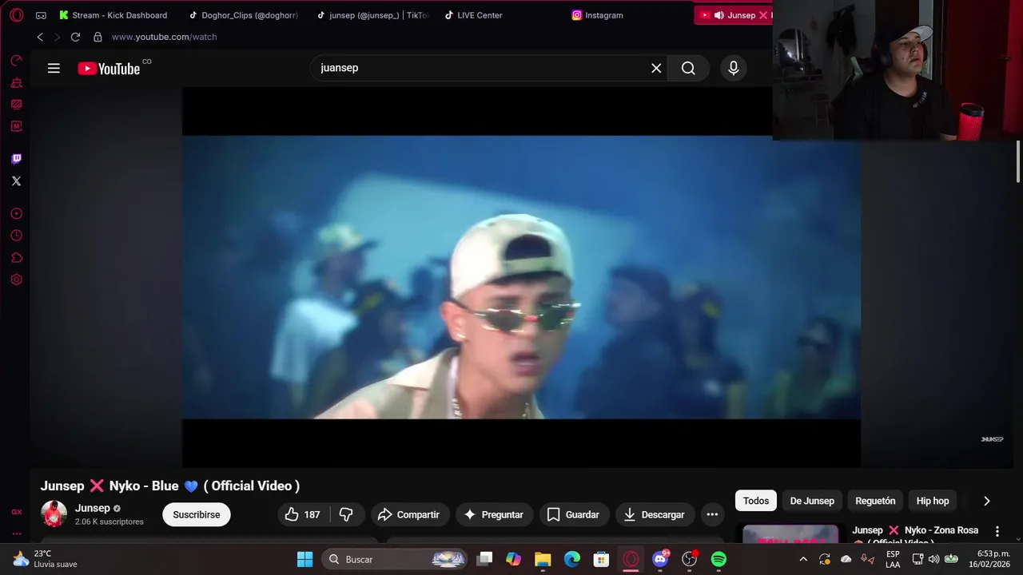
Task: Open Spotify from the taskbar
Action: (x=718, y=559)
